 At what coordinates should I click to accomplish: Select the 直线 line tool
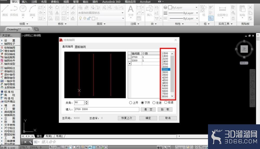click(5, 10)
